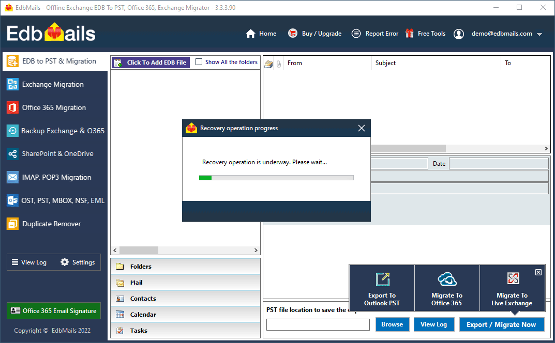Click the Home link in header
The image size is (555, 343).
click(x=267, y=34)
